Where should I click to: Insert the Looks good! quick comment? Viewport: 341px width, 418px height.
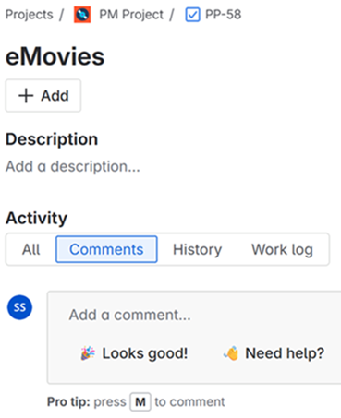(x=134, y=353)
